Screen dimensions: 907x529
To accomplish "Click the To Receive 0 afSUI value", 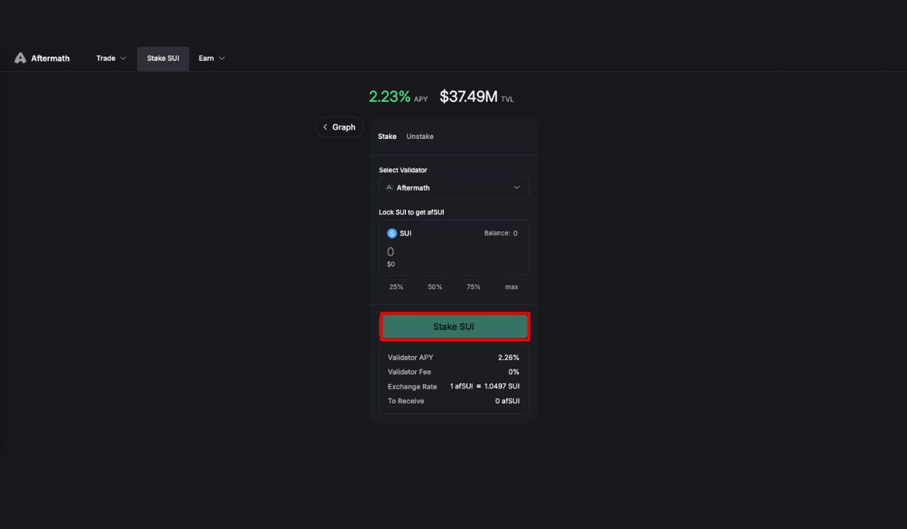I will [507, 401].
